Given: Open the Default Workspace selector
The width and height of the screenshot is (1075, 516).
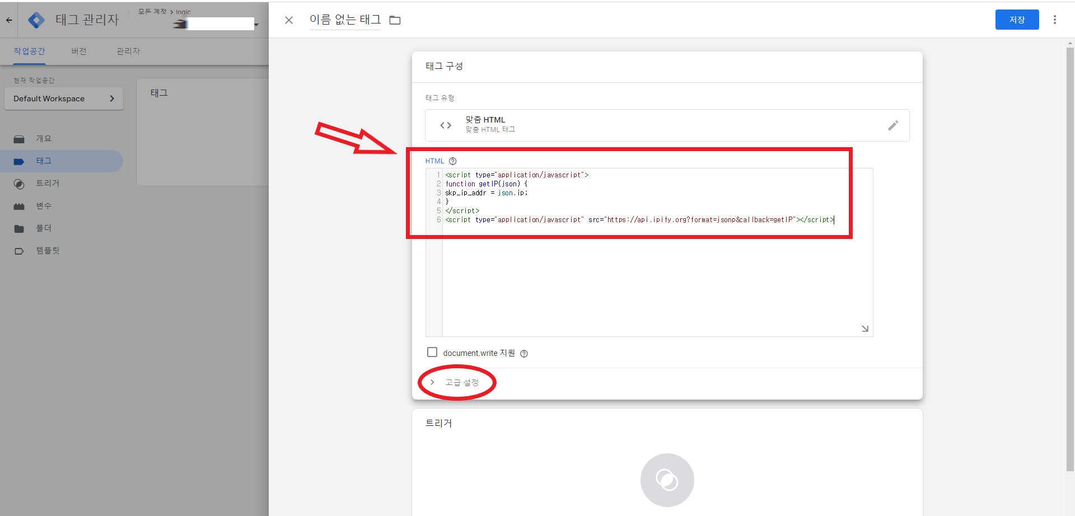Looking at the screenshot, I should tap(64, 98).
